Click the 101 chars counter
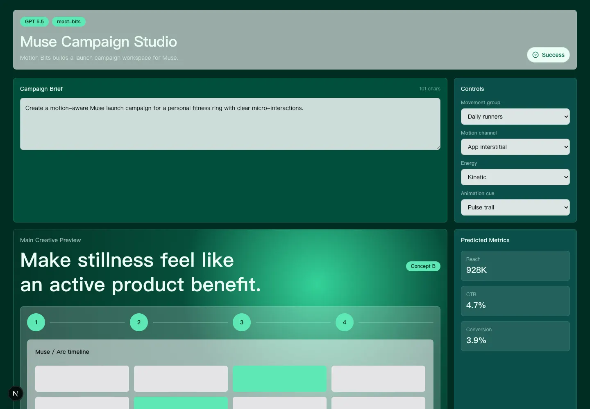Screen dimensions: 590x409 coord(430,89)
